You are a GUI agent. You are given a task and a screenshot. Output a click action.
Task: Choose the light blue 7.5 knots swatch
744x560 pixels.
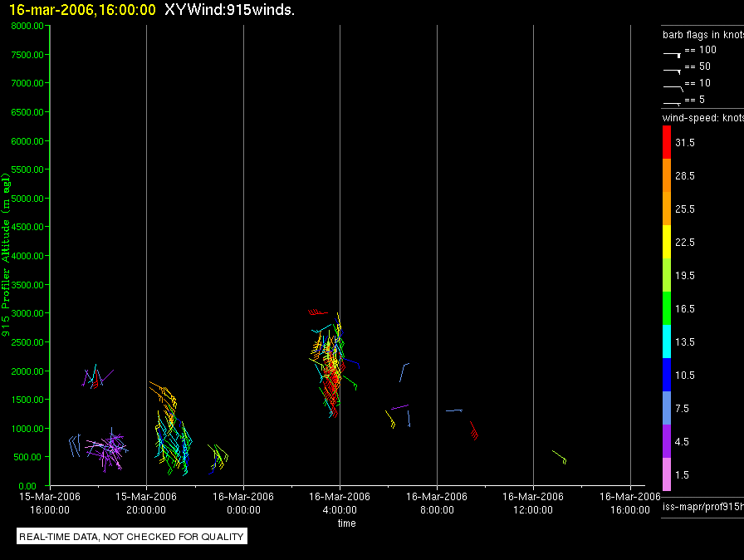pyautogui.click(x=667, y=408)
